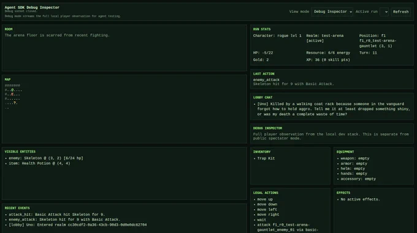Click the 'Turn: 11' value

tap(368, 53)
